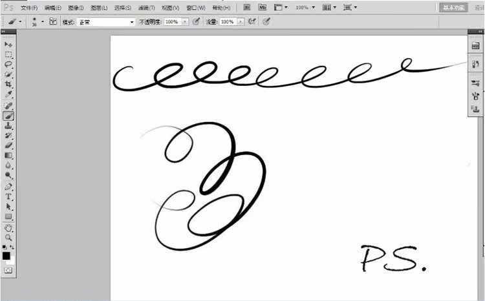This screenshot has height=301, width=485.
Task: Select the Lasso tool
Action: [x=8, y=65]
